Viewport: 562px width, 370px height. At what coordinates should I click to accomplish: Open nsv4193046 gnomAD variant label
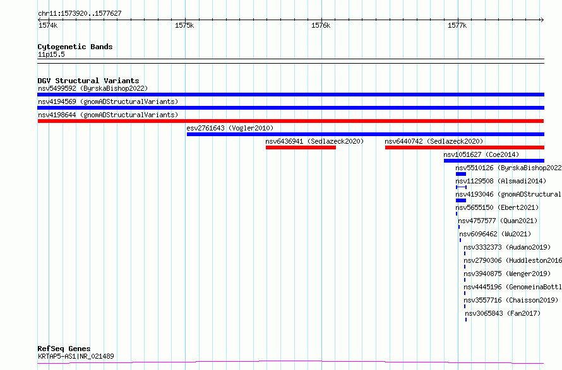(x=508, y=194)
